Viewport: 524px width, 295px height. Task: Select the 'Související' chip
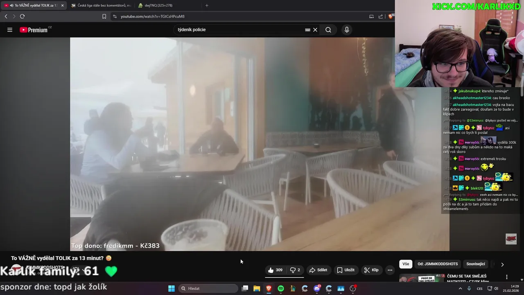pos(476,264)
